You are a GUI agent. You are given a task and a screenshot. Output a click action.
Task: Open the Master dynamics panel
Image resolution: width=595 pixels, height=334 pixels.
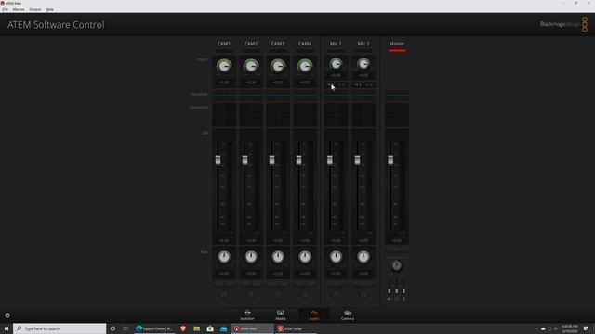[x=397, y=114]
